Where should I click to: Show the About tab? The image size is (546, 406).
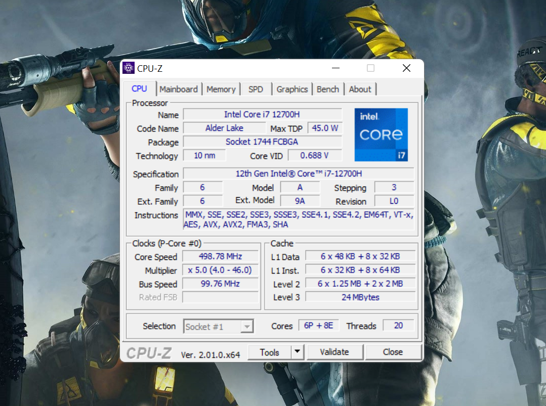(x=360, y=89)
